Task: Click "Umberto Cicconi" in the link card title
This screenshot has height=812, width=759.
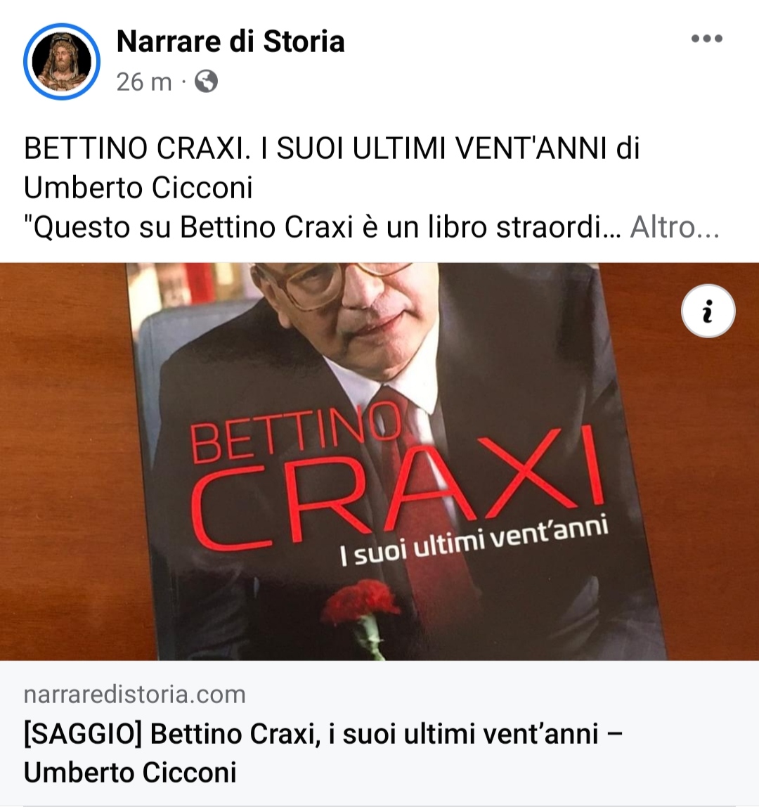Action: tap(130, 773)
